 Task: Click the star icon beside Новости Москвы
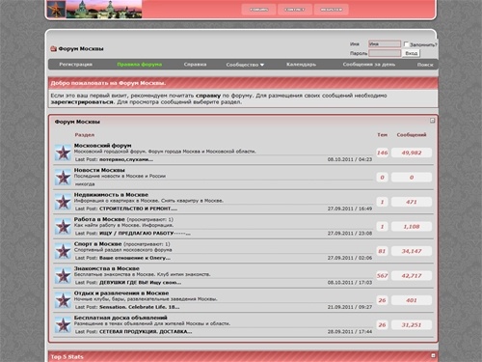63,178
